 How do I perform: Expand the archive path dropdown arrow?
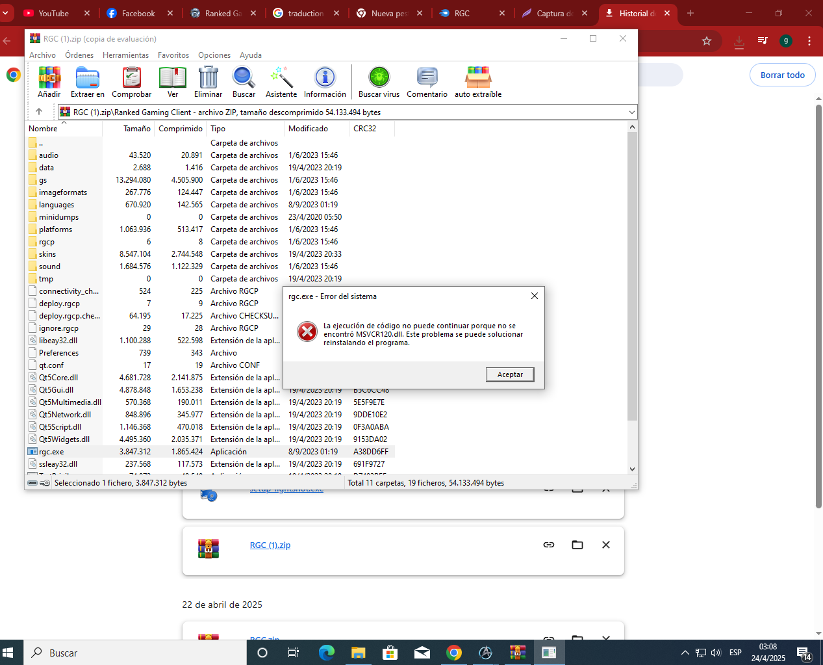click(631, 112)
